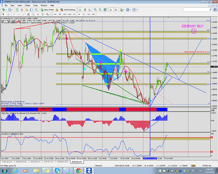
Task: Open the Insert menu
Action: pos(20,6)
